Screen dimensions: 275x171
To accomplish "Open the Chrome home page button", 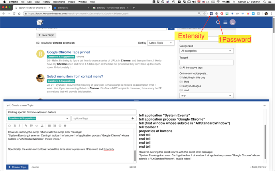I will 19,13.
